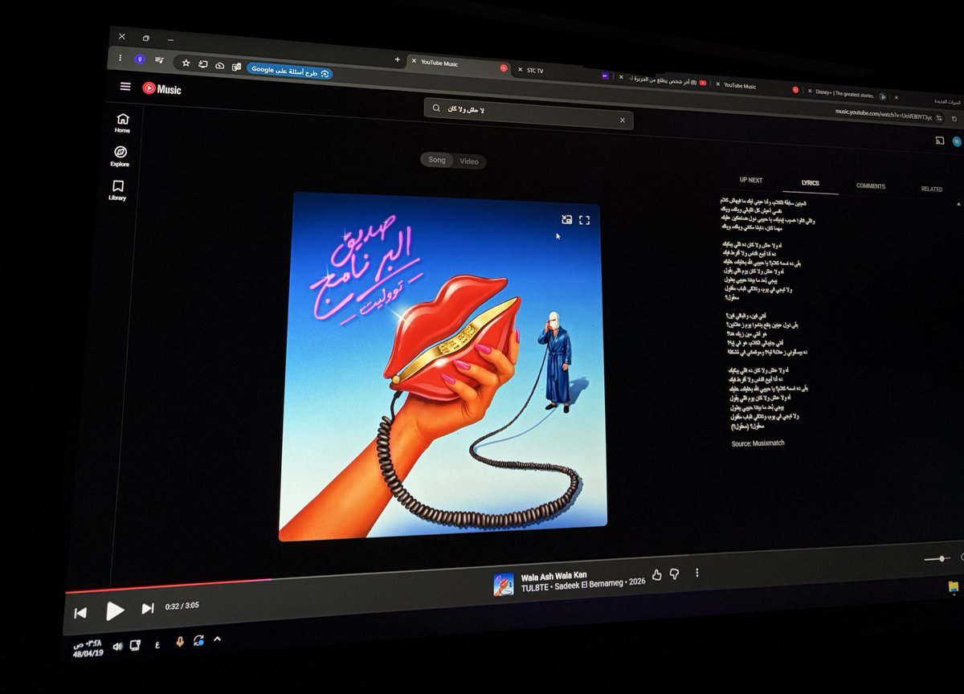Adjust the player volume slider
964x694 pixels.
pos(937,558)
